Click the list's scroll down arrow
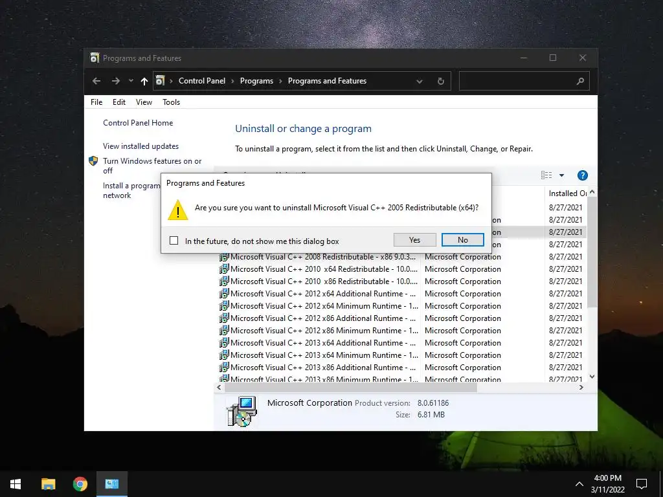The height and width of the screenshot is (497, 663). coord(592,376)
